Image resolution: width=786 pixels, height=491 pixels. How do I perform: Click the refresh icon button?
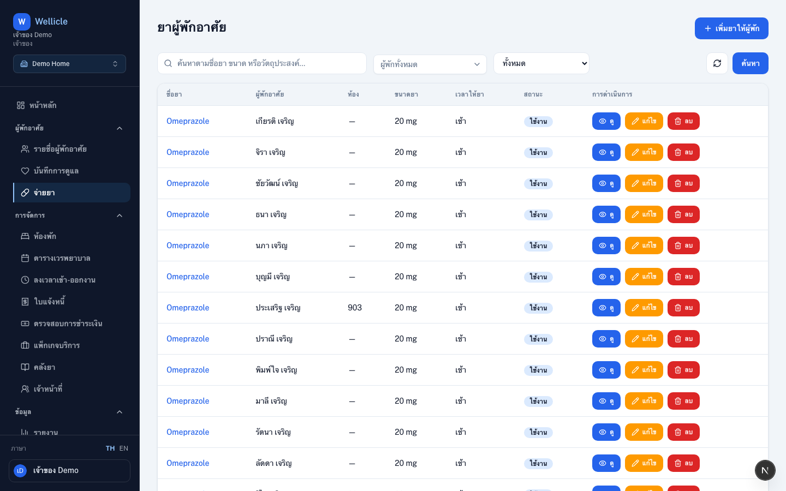point(717,63)
